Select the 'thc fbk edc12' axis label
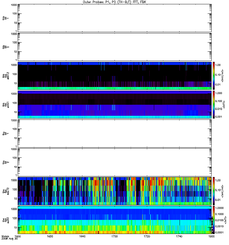The width and height of the screenshot is (229, 245). (6, 191)
